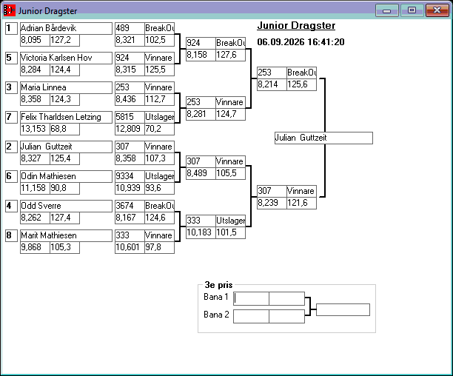The width and height of the screenshot is (453, 376).
Task: Minimize the Junior Dragster window
Action: [x=387, y=10]
